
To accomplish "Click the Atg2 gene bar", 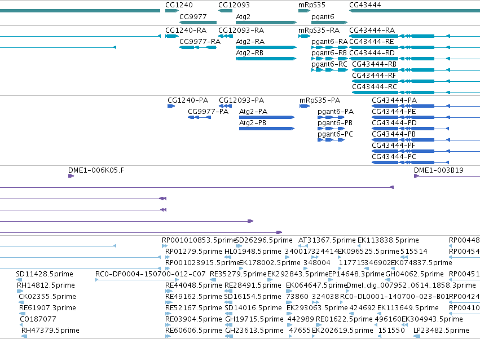I will [x=266, y=23].
